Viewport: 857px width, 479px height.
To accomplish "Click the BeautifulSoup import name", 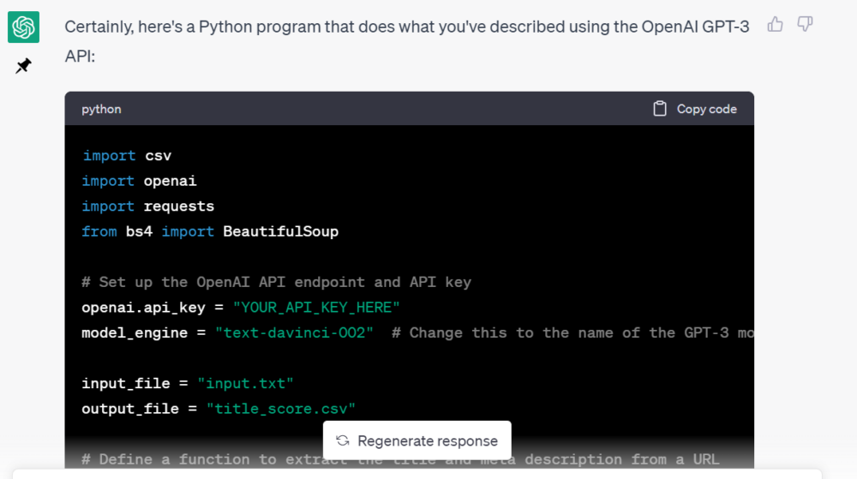I will [x=280, y=231].
